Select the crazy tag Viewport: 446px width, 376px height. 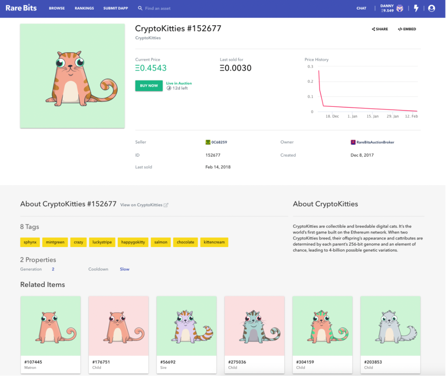point(78,242)
